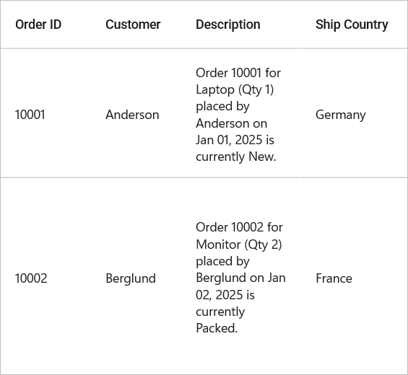The height and width of the screenshot is (375, 408).
Task: Click 'Laptop (Qty 1)' in the first description
Action: point(235,89)
